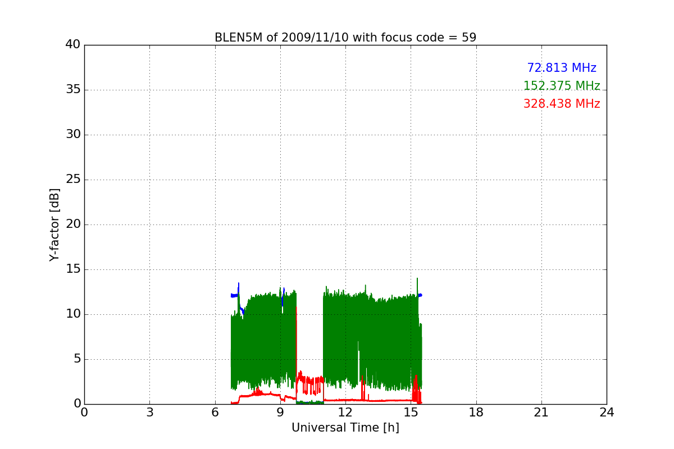The image size is (674, 449).
Task: Click the y-axis tick label 15
Action: pos(73,269)
